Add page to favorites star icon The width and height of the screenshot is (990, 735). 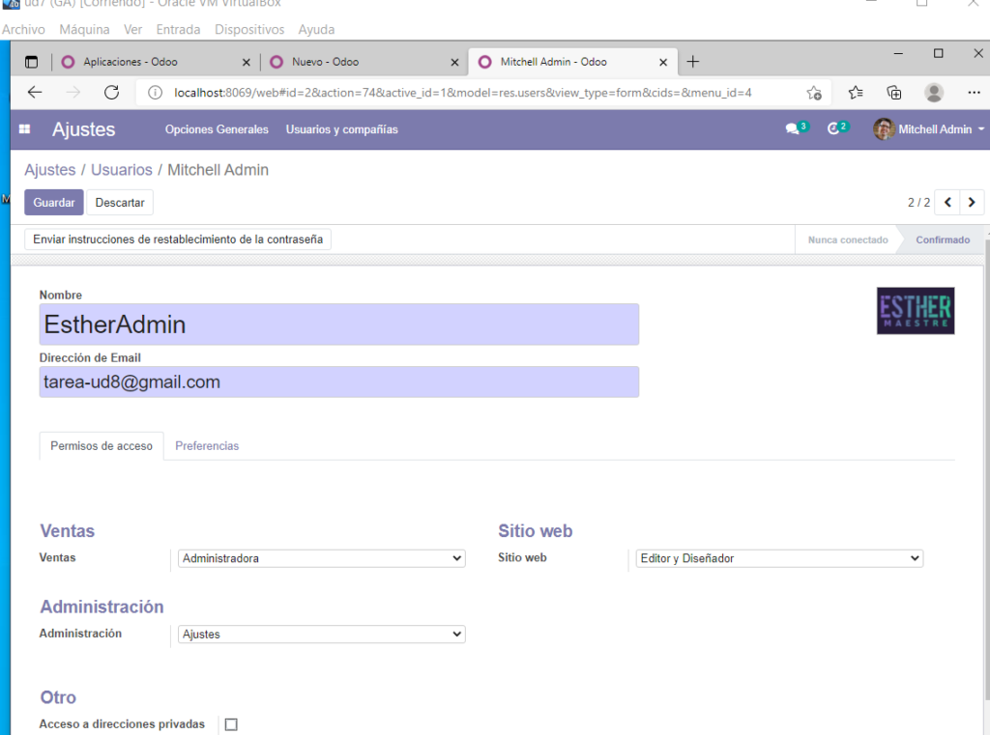[x=814, y=93]
